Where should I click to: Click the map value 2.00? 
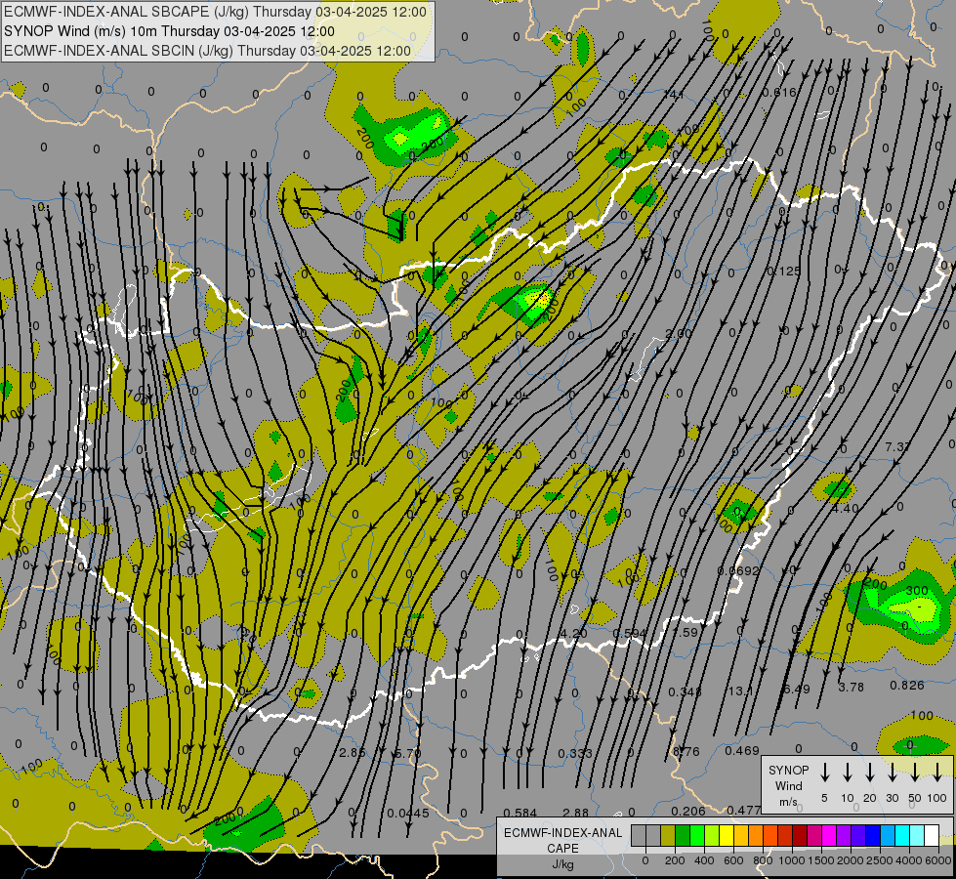[679, 334]
